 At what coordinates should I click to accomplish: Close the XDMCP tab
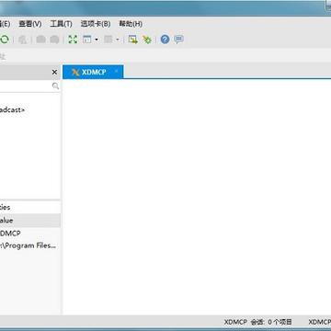(x=116, y=71)
